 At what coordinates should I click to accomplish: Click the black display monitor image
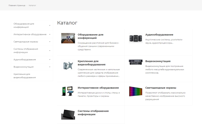68,114
